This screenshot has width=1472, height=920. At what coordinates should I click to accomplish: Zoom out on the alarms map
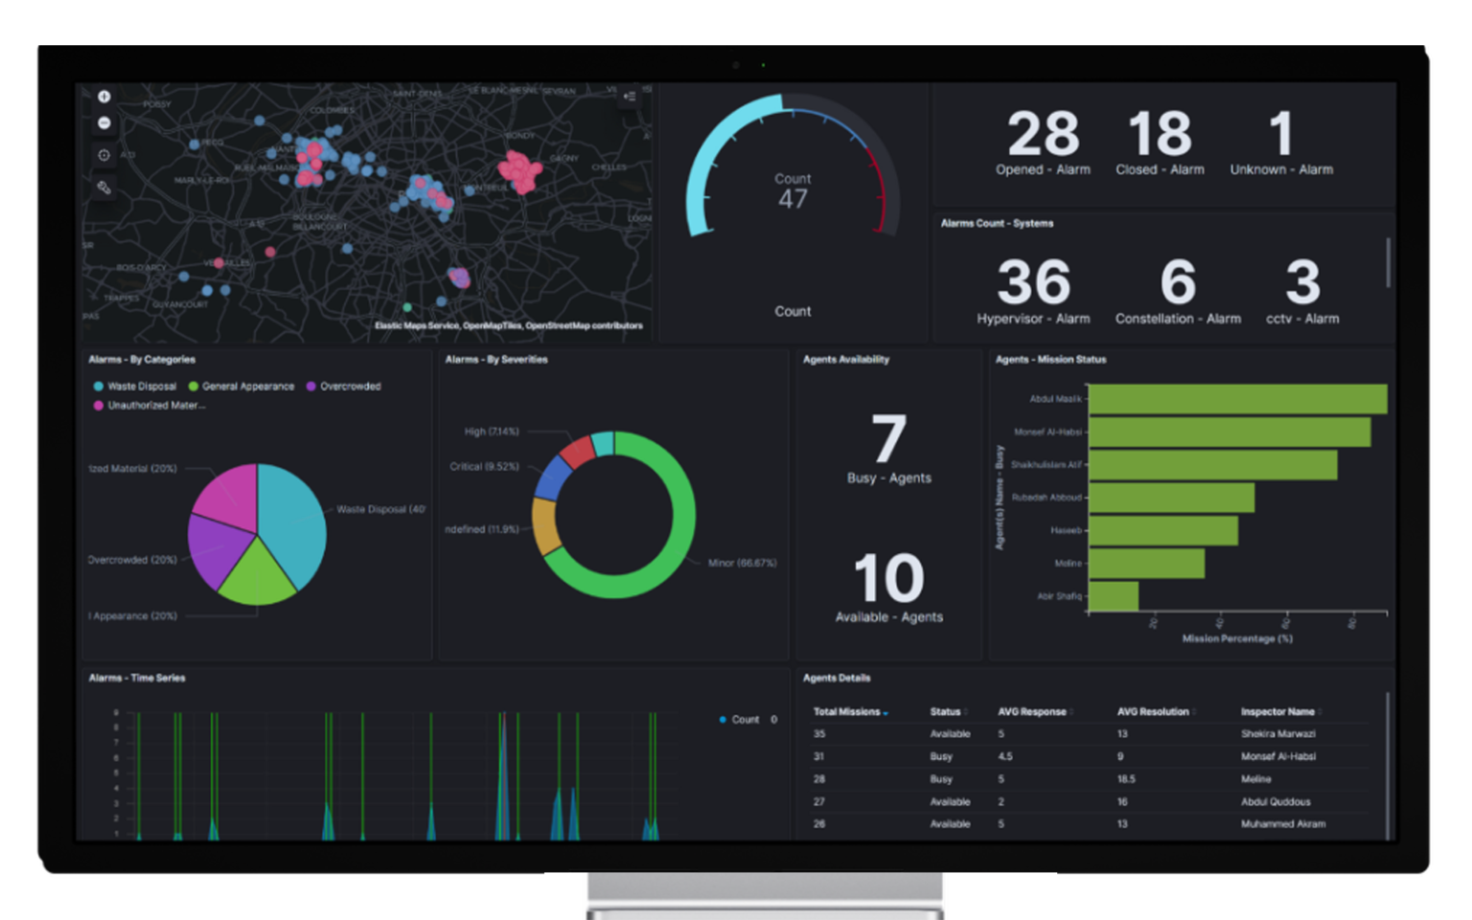coord(104,124)
